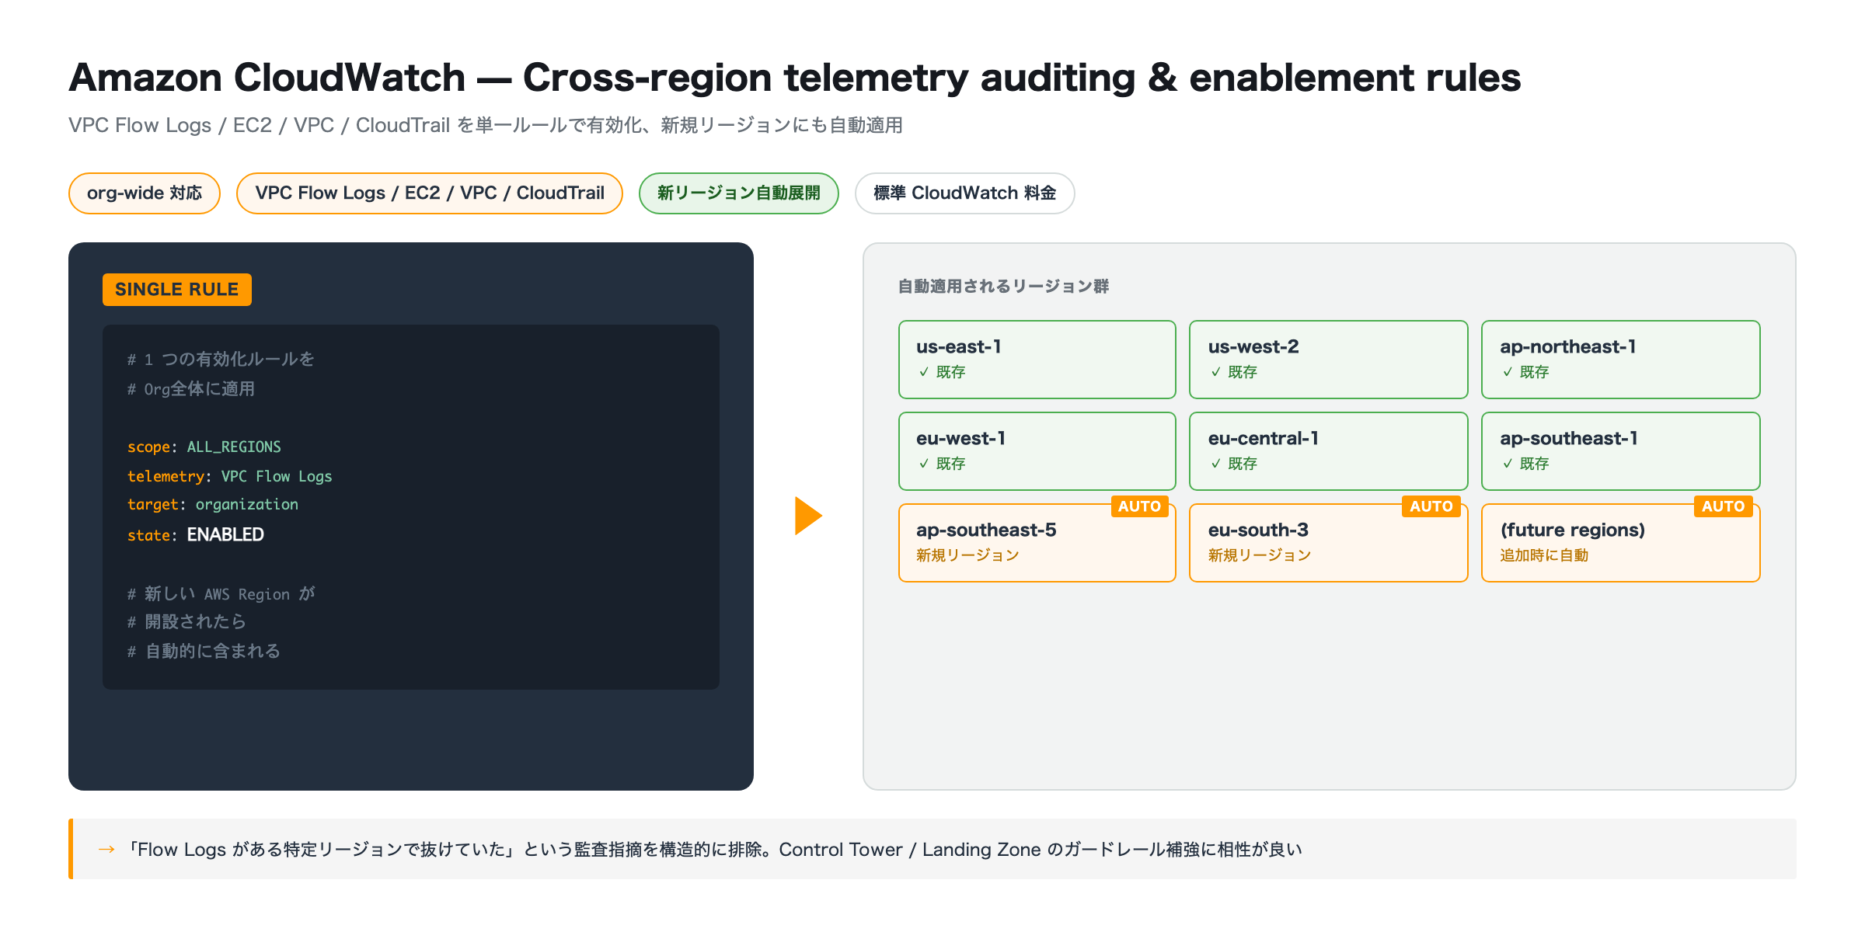Click the comment '# 自動的に含まれる'
Image resolution: width=1865 pixels, height=932 pixels.
[204, 651]
